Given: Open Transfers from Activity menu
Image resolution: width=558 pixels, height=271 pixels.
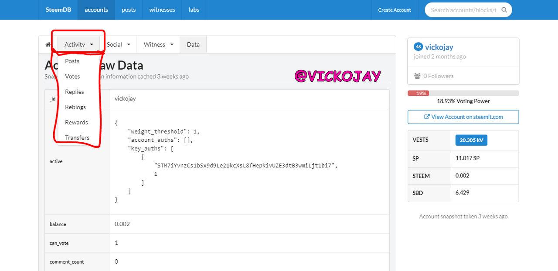Looking at the screenshot, I should 77,137.
